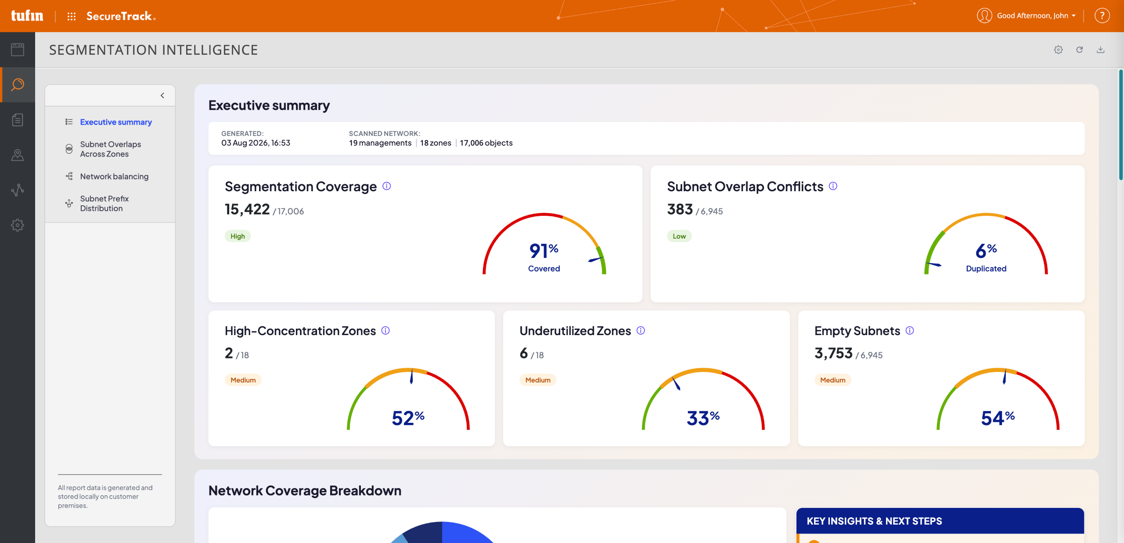1124x543 pixels.
Task: Click the network path sidebar icon
Action: coord(18,190)
